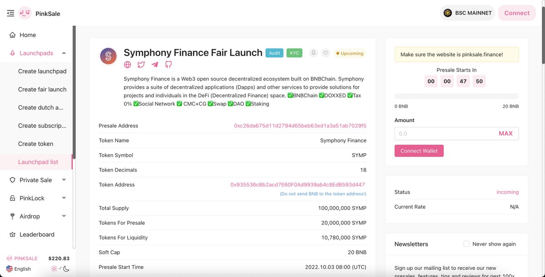This screenshot has width=545, height=277.
Task: Open the English language selector
Action: (19, 269)
